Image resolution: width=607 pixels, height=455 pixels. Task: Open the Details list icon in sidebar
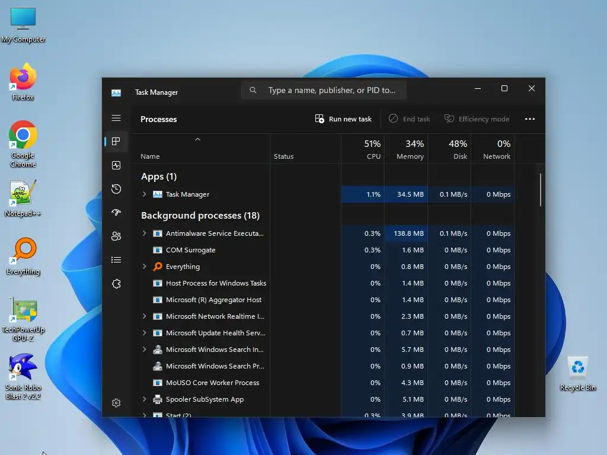tap(116, 259)
